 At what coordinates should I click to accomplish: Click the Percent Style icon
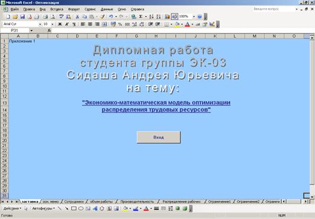(120, 24)
